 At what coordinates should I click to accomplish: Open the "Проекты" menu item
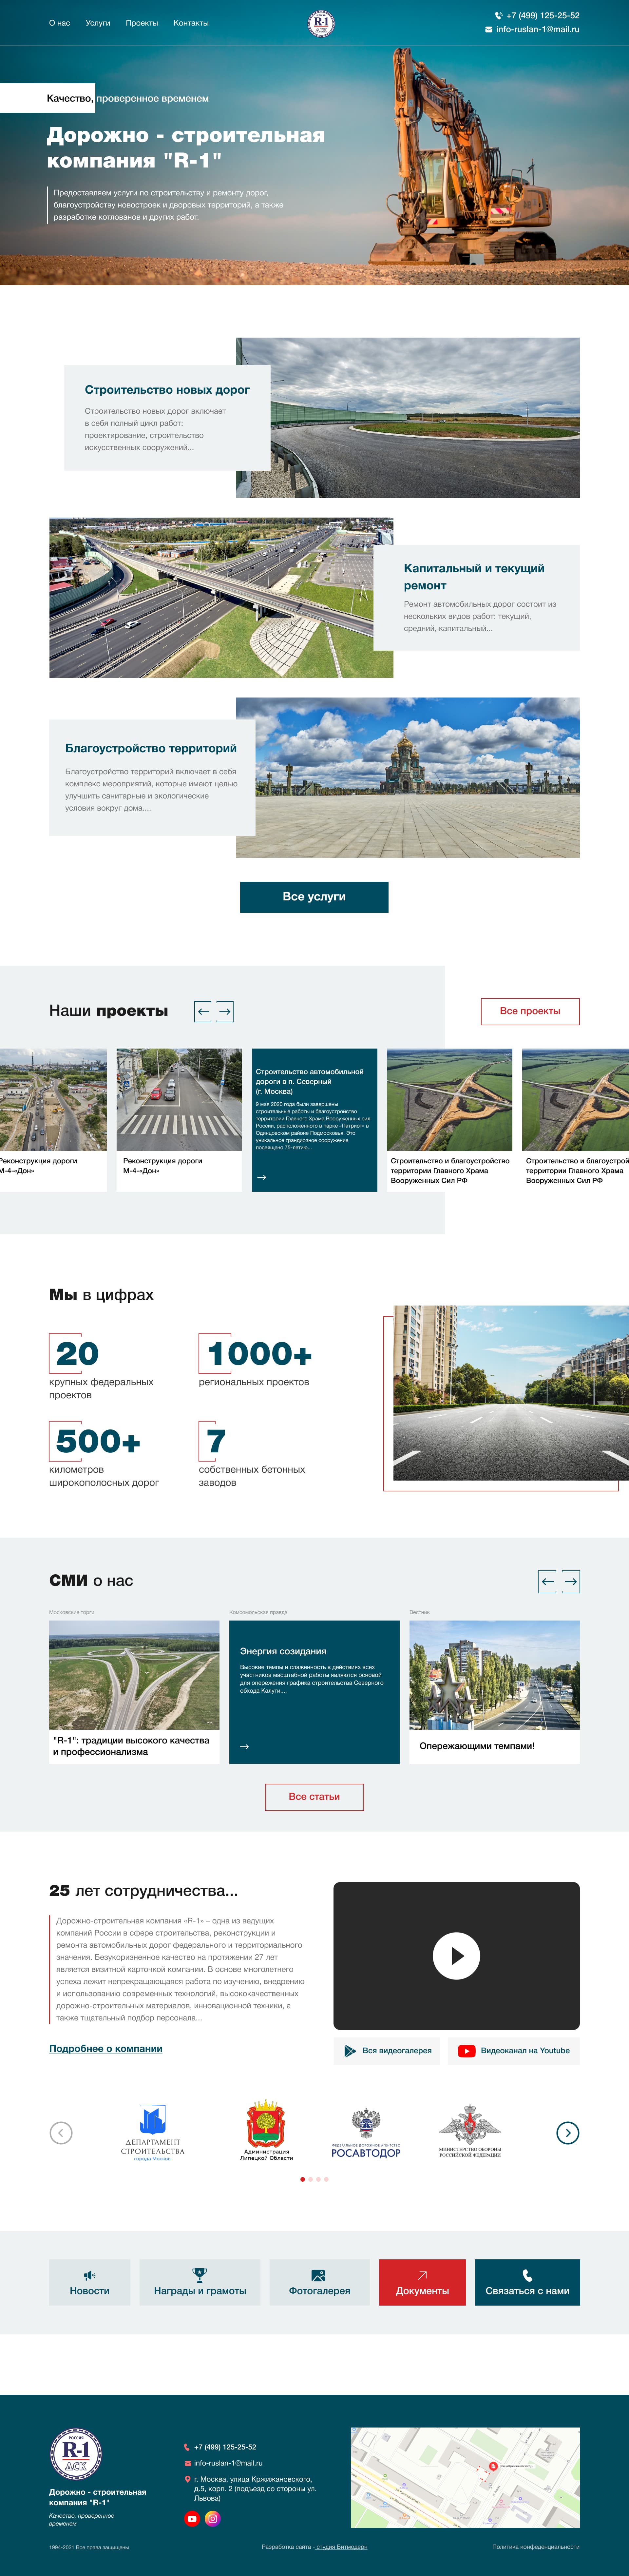click(x=142, y=23)
